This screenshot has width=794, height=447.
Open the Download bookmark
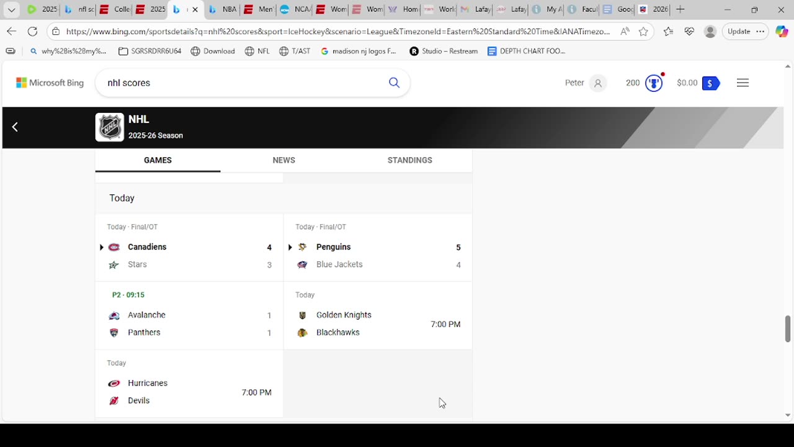point(213,52)
